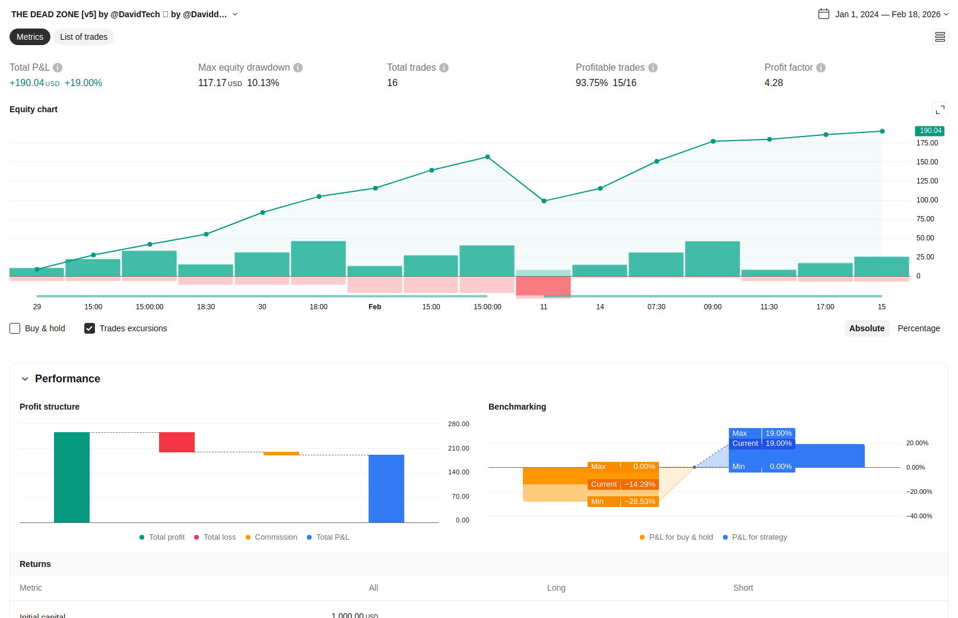Open the date range dropdown

946,14
